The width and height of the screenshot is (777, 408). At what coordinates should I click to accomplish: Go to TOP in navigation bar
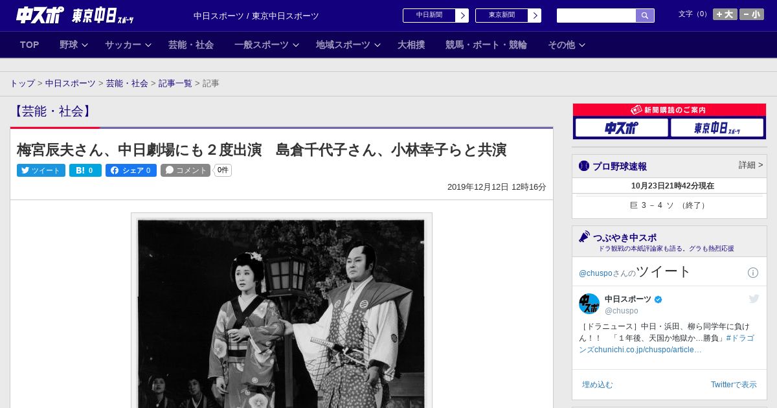click(30, 45)
